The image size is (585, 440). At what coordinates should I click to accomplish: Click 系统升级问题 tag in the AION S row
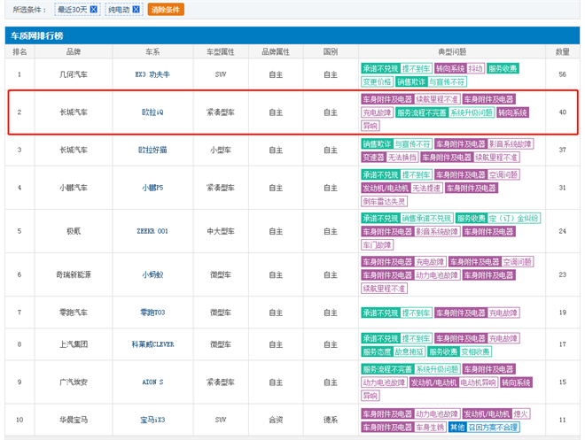[437, 369]
